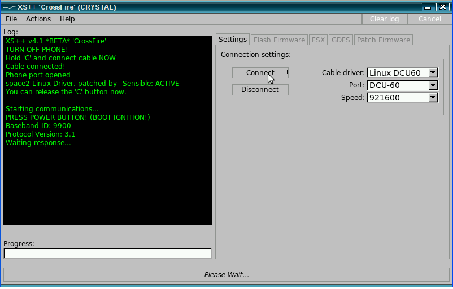Click the 'Phone port opened' log line
The height and width of the screenshot is (289, 453).
[x=38, y=75]
